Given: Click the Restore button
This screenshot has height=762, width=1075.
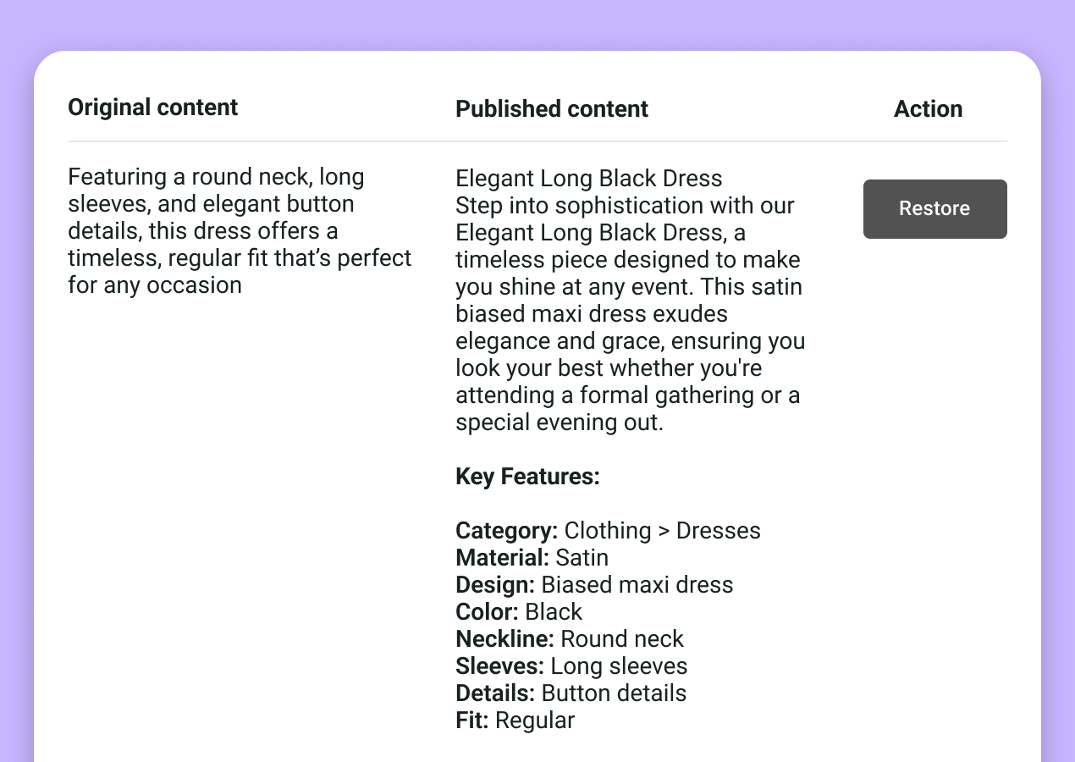Looking at the screenshot, I should pos(934,209).
